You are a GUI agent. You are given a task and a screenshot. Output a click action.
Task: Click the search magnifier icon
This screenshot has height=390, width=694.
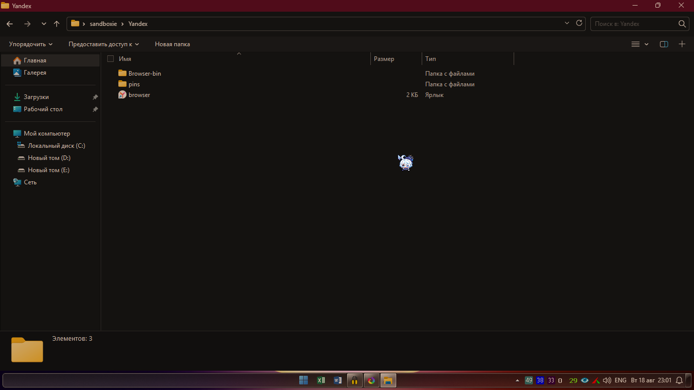pos(682,24)
